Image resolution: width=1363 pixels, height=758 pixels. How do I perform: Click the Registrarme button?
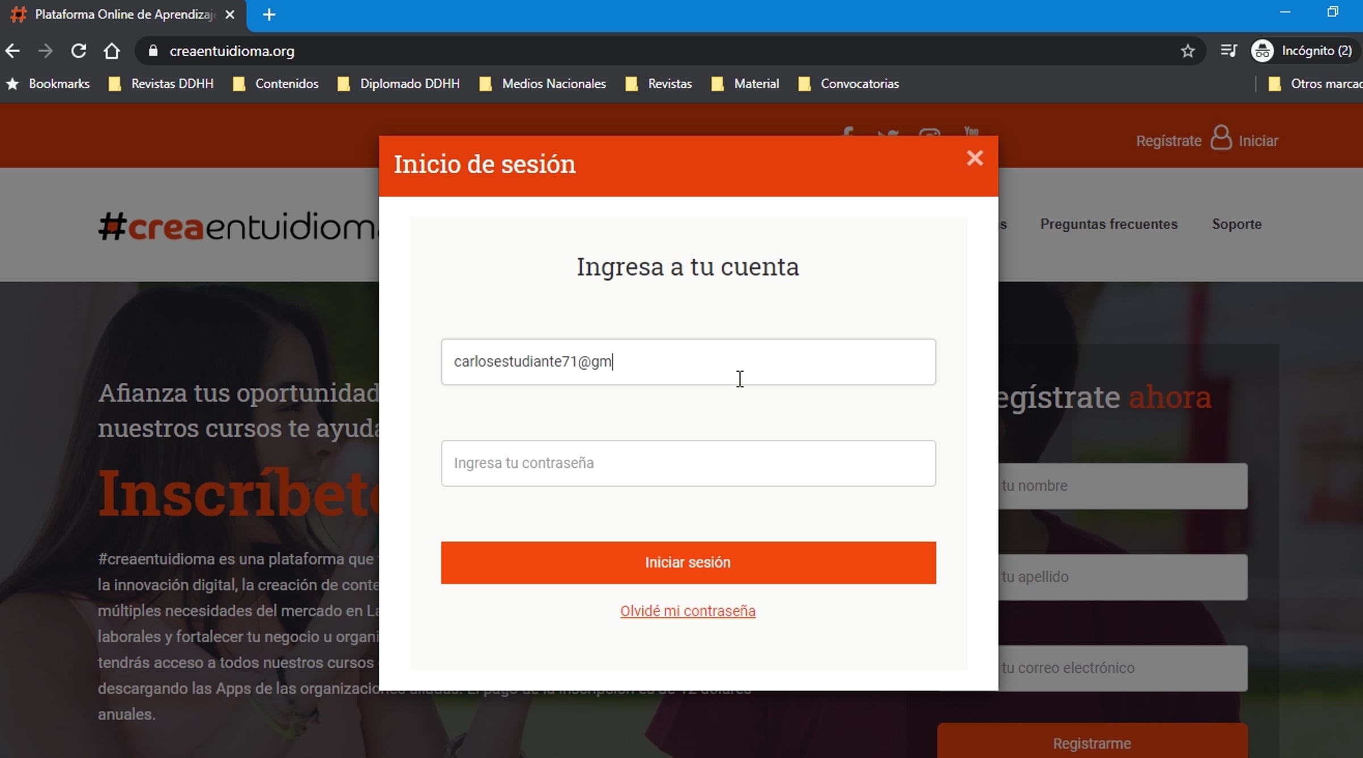pyautogui.click(x=1092, y=742)
